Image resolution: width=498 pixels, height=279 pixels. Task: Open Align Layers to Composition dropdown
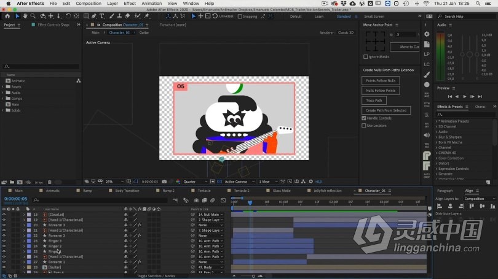(480, 199)
